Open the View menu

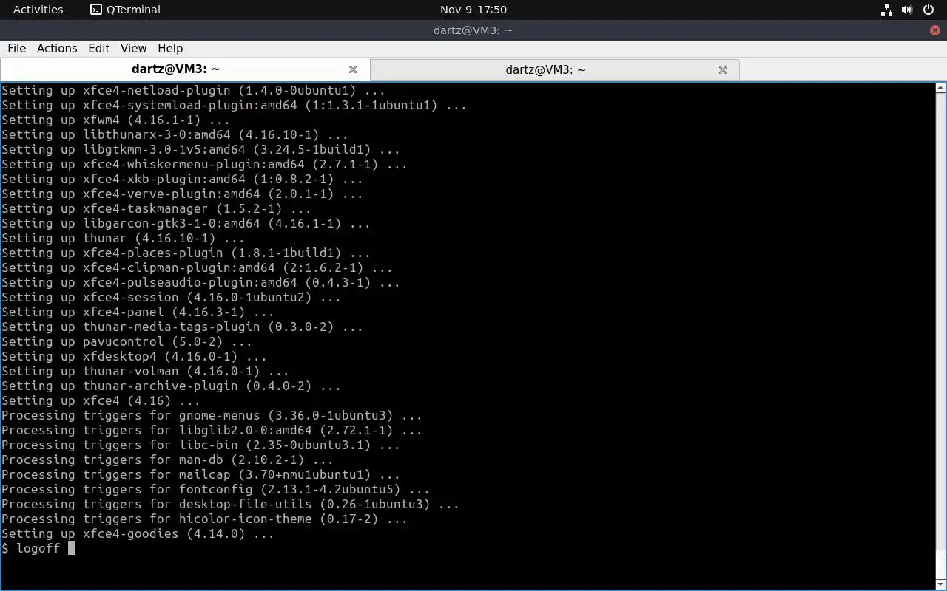point(133,48)
